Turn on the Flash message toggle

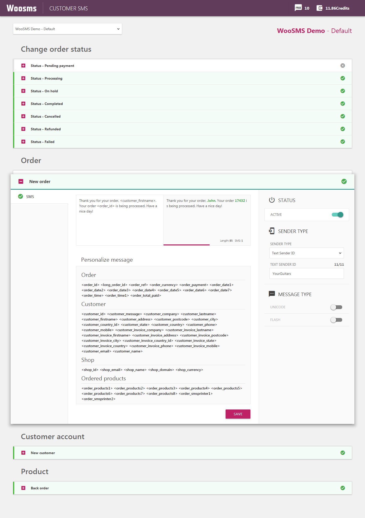tap(336, 320)
